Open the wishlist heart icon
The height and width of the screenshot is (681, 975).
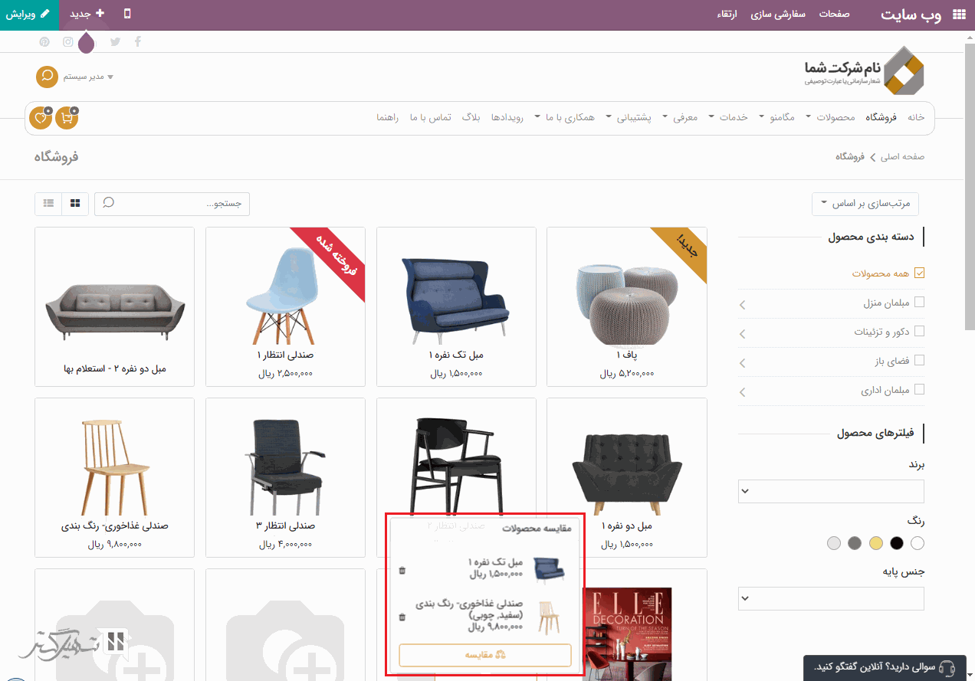point(41,118)
